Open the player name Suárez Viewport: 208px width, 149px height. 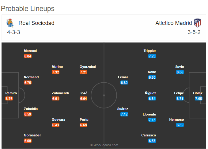(123, 109)
